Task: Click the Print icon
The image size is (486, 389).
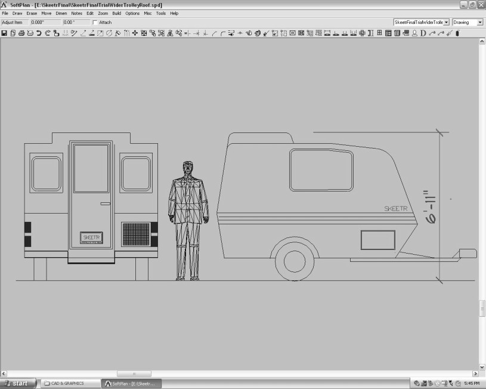Action: [x=21, y=33]
